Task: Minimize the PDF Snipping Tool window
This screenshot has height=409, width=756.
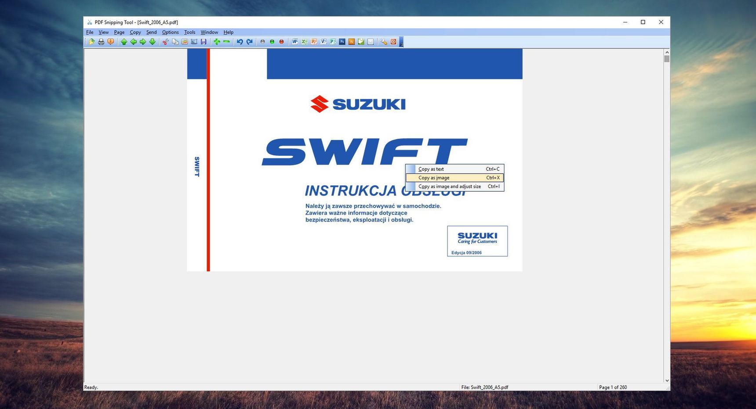Action: 625,22
